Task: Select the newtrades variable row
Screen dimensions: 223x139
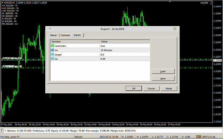Action: (x=100, y=46)
